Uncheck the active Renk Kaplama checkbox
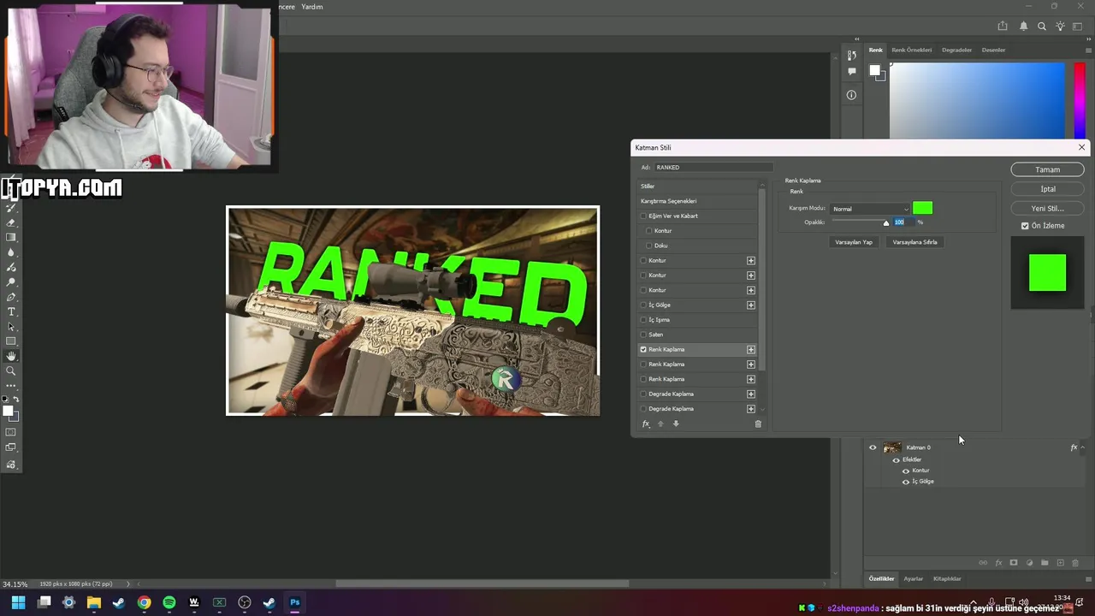 pos(644,349)
